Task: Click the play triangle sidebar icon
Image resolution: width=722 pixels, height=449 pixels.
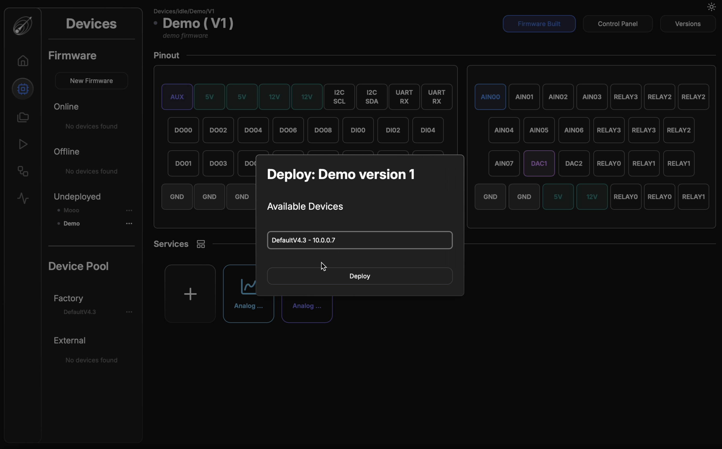Action: 23,144
